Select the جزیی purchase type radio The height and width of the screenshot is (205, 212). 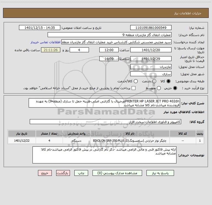coord(175,88)
